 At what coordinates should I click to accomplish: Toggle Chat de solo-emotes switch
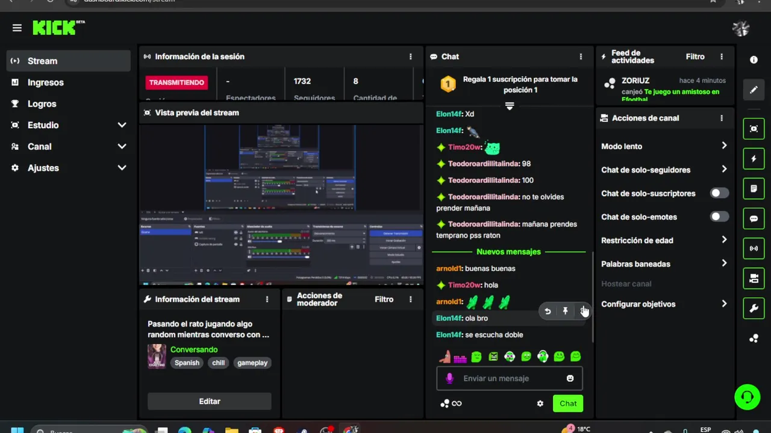pyautogui.click(x=719, y=216)
